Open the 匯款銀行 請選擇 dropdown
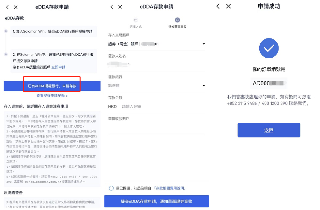The height and width of the screenshot is (210, 320). [x=157, y=86]
